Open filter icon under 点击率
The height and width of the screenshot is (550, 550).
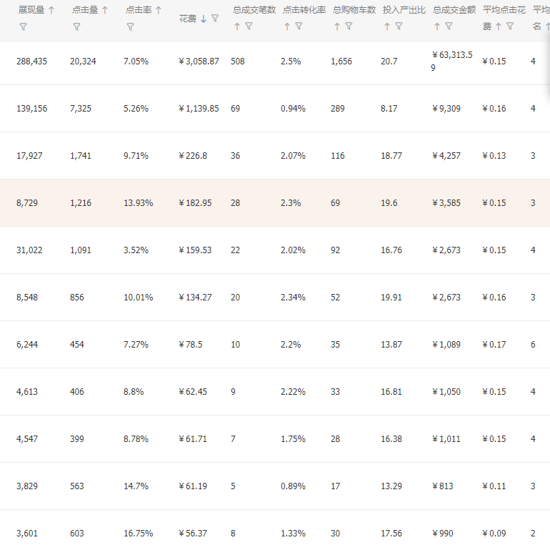130,26
